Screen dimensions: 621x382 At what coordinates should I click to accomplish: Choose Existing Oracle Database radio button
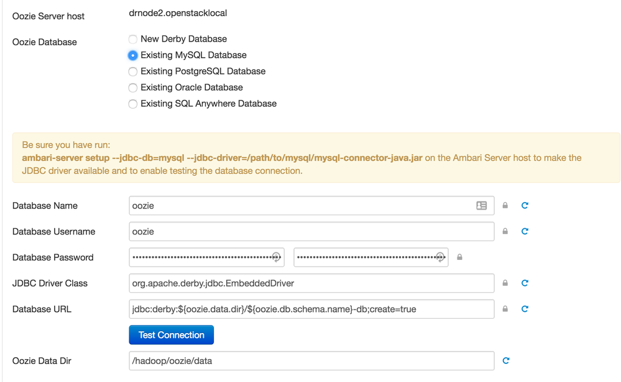pyautogui.click(x=133, y=87)
